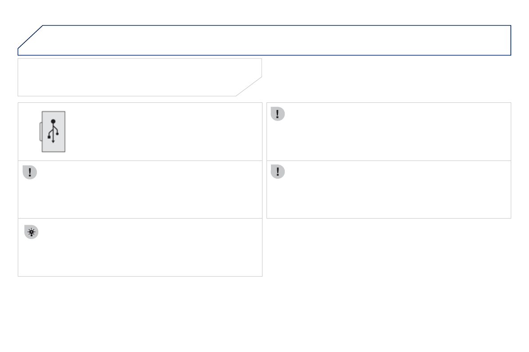
Task: Click the cut corner of the subtitle box
Action: 249,86
